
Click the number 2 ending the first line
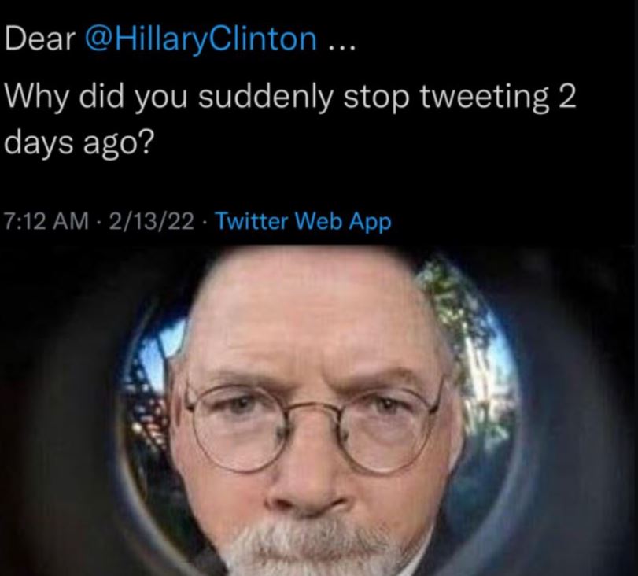tap(567, 97)
